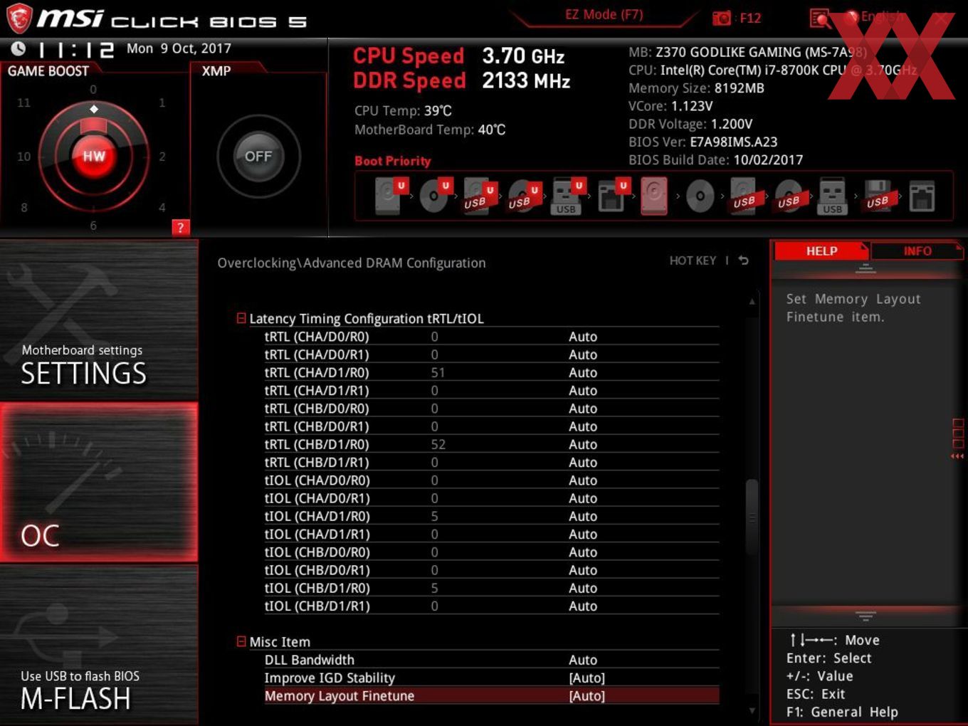The height and width of the screenshot is (726, 968).
Task: Collapse the right side panel arrows
Action: (957, 456)
